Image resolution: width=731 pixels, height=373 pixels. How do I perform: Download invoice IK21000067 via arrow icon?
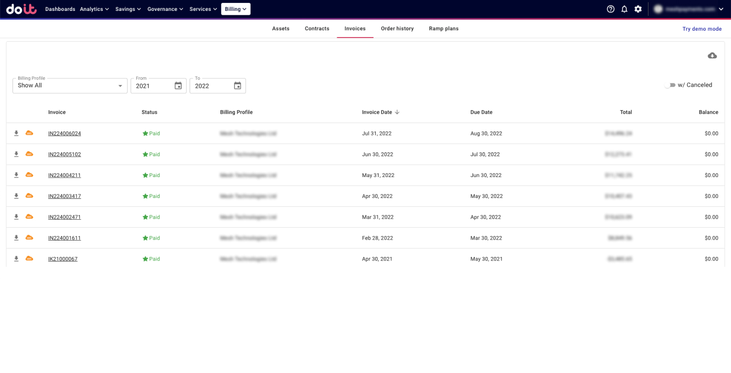pos(16,259)
